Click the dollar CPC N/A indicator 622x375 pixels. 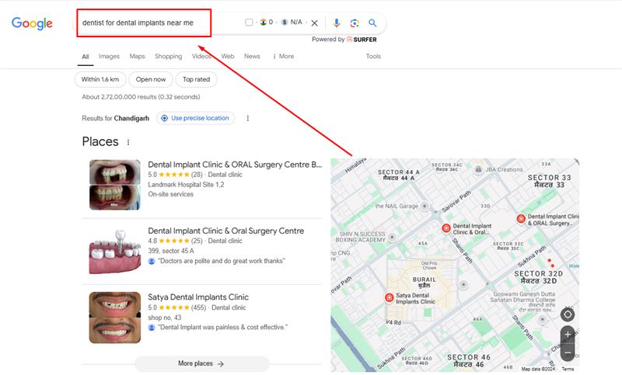tap(292, 23)
